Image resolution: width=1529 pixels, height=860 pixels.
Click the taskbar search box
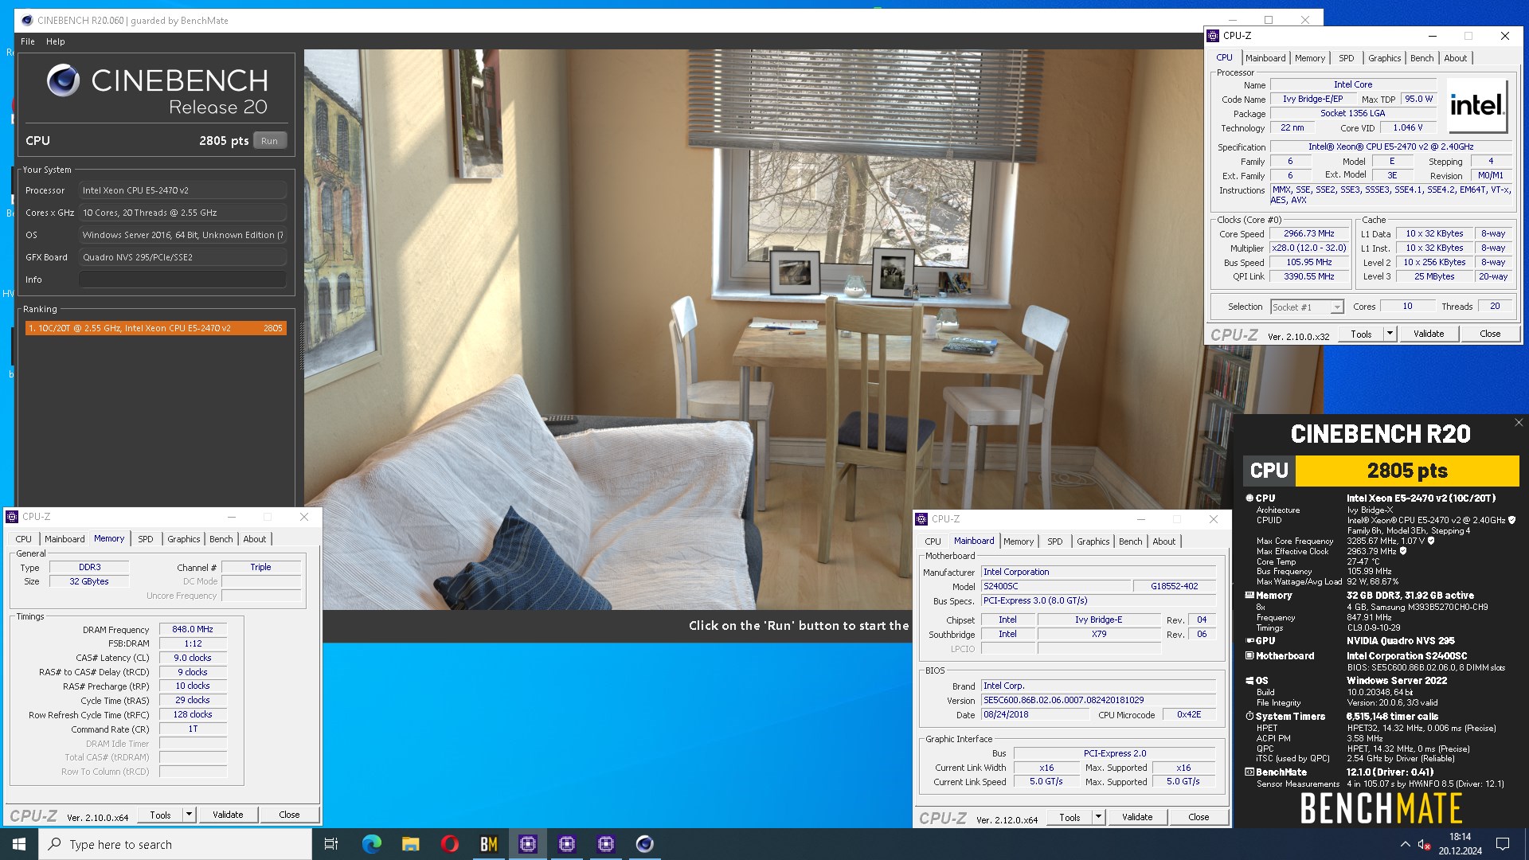pyautogui.click(x=175, y=844)
